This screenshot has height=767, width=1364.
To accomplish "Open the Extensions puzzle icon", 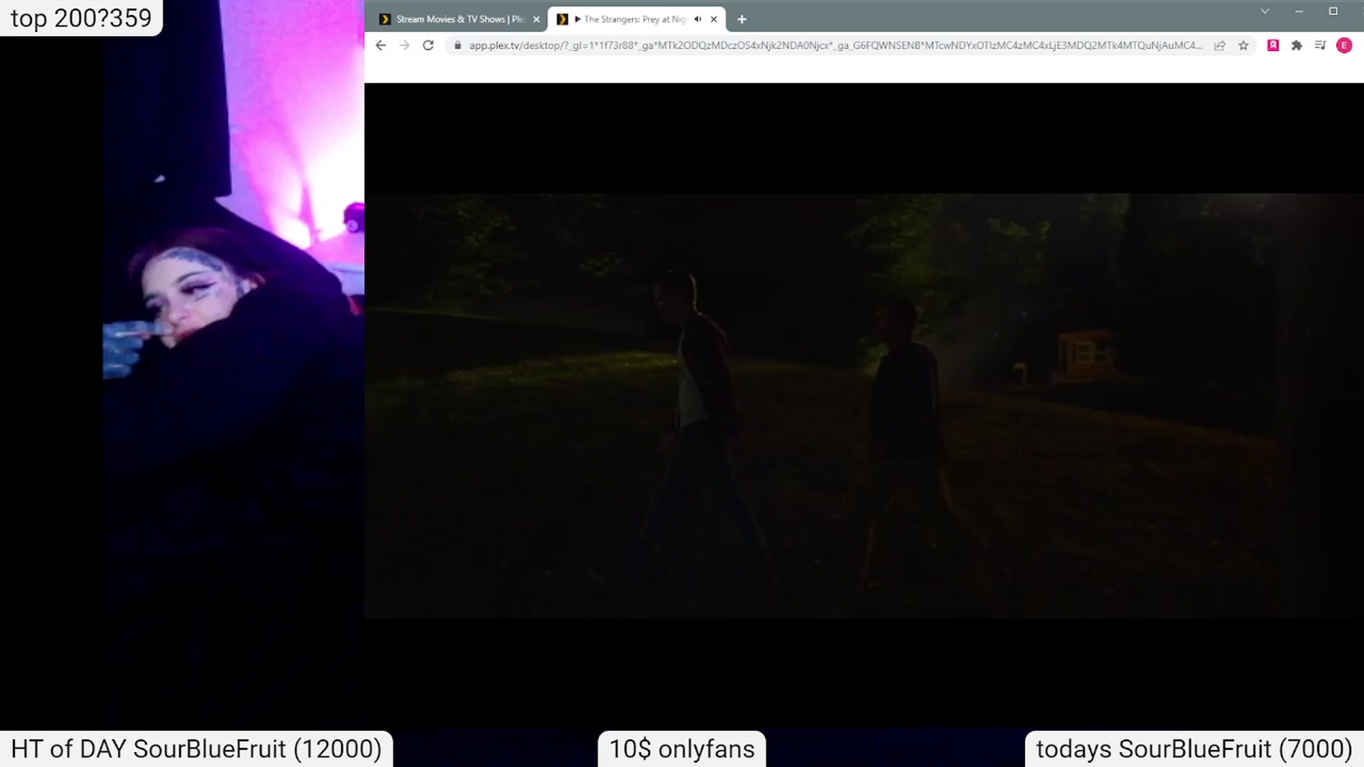I will [1297, 45].
